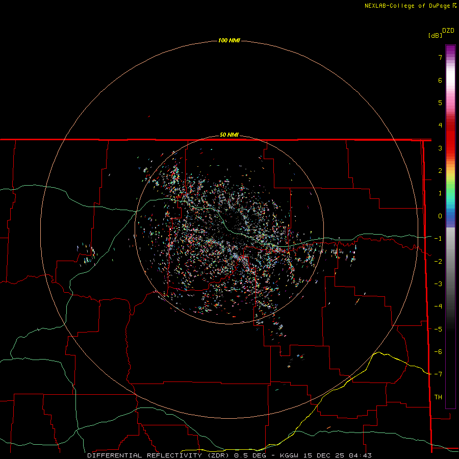Click the 7 value on the color scale

440,57
